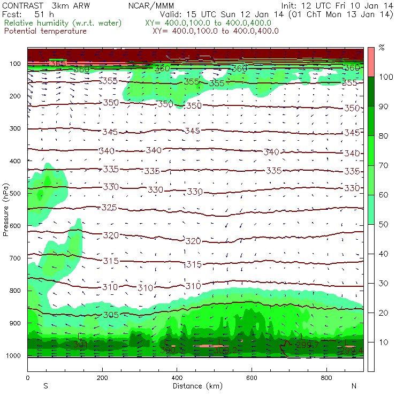Click the '900' pressure axis tick label
The width and height of the screenshot is (396, 396).
pos(15,323)
